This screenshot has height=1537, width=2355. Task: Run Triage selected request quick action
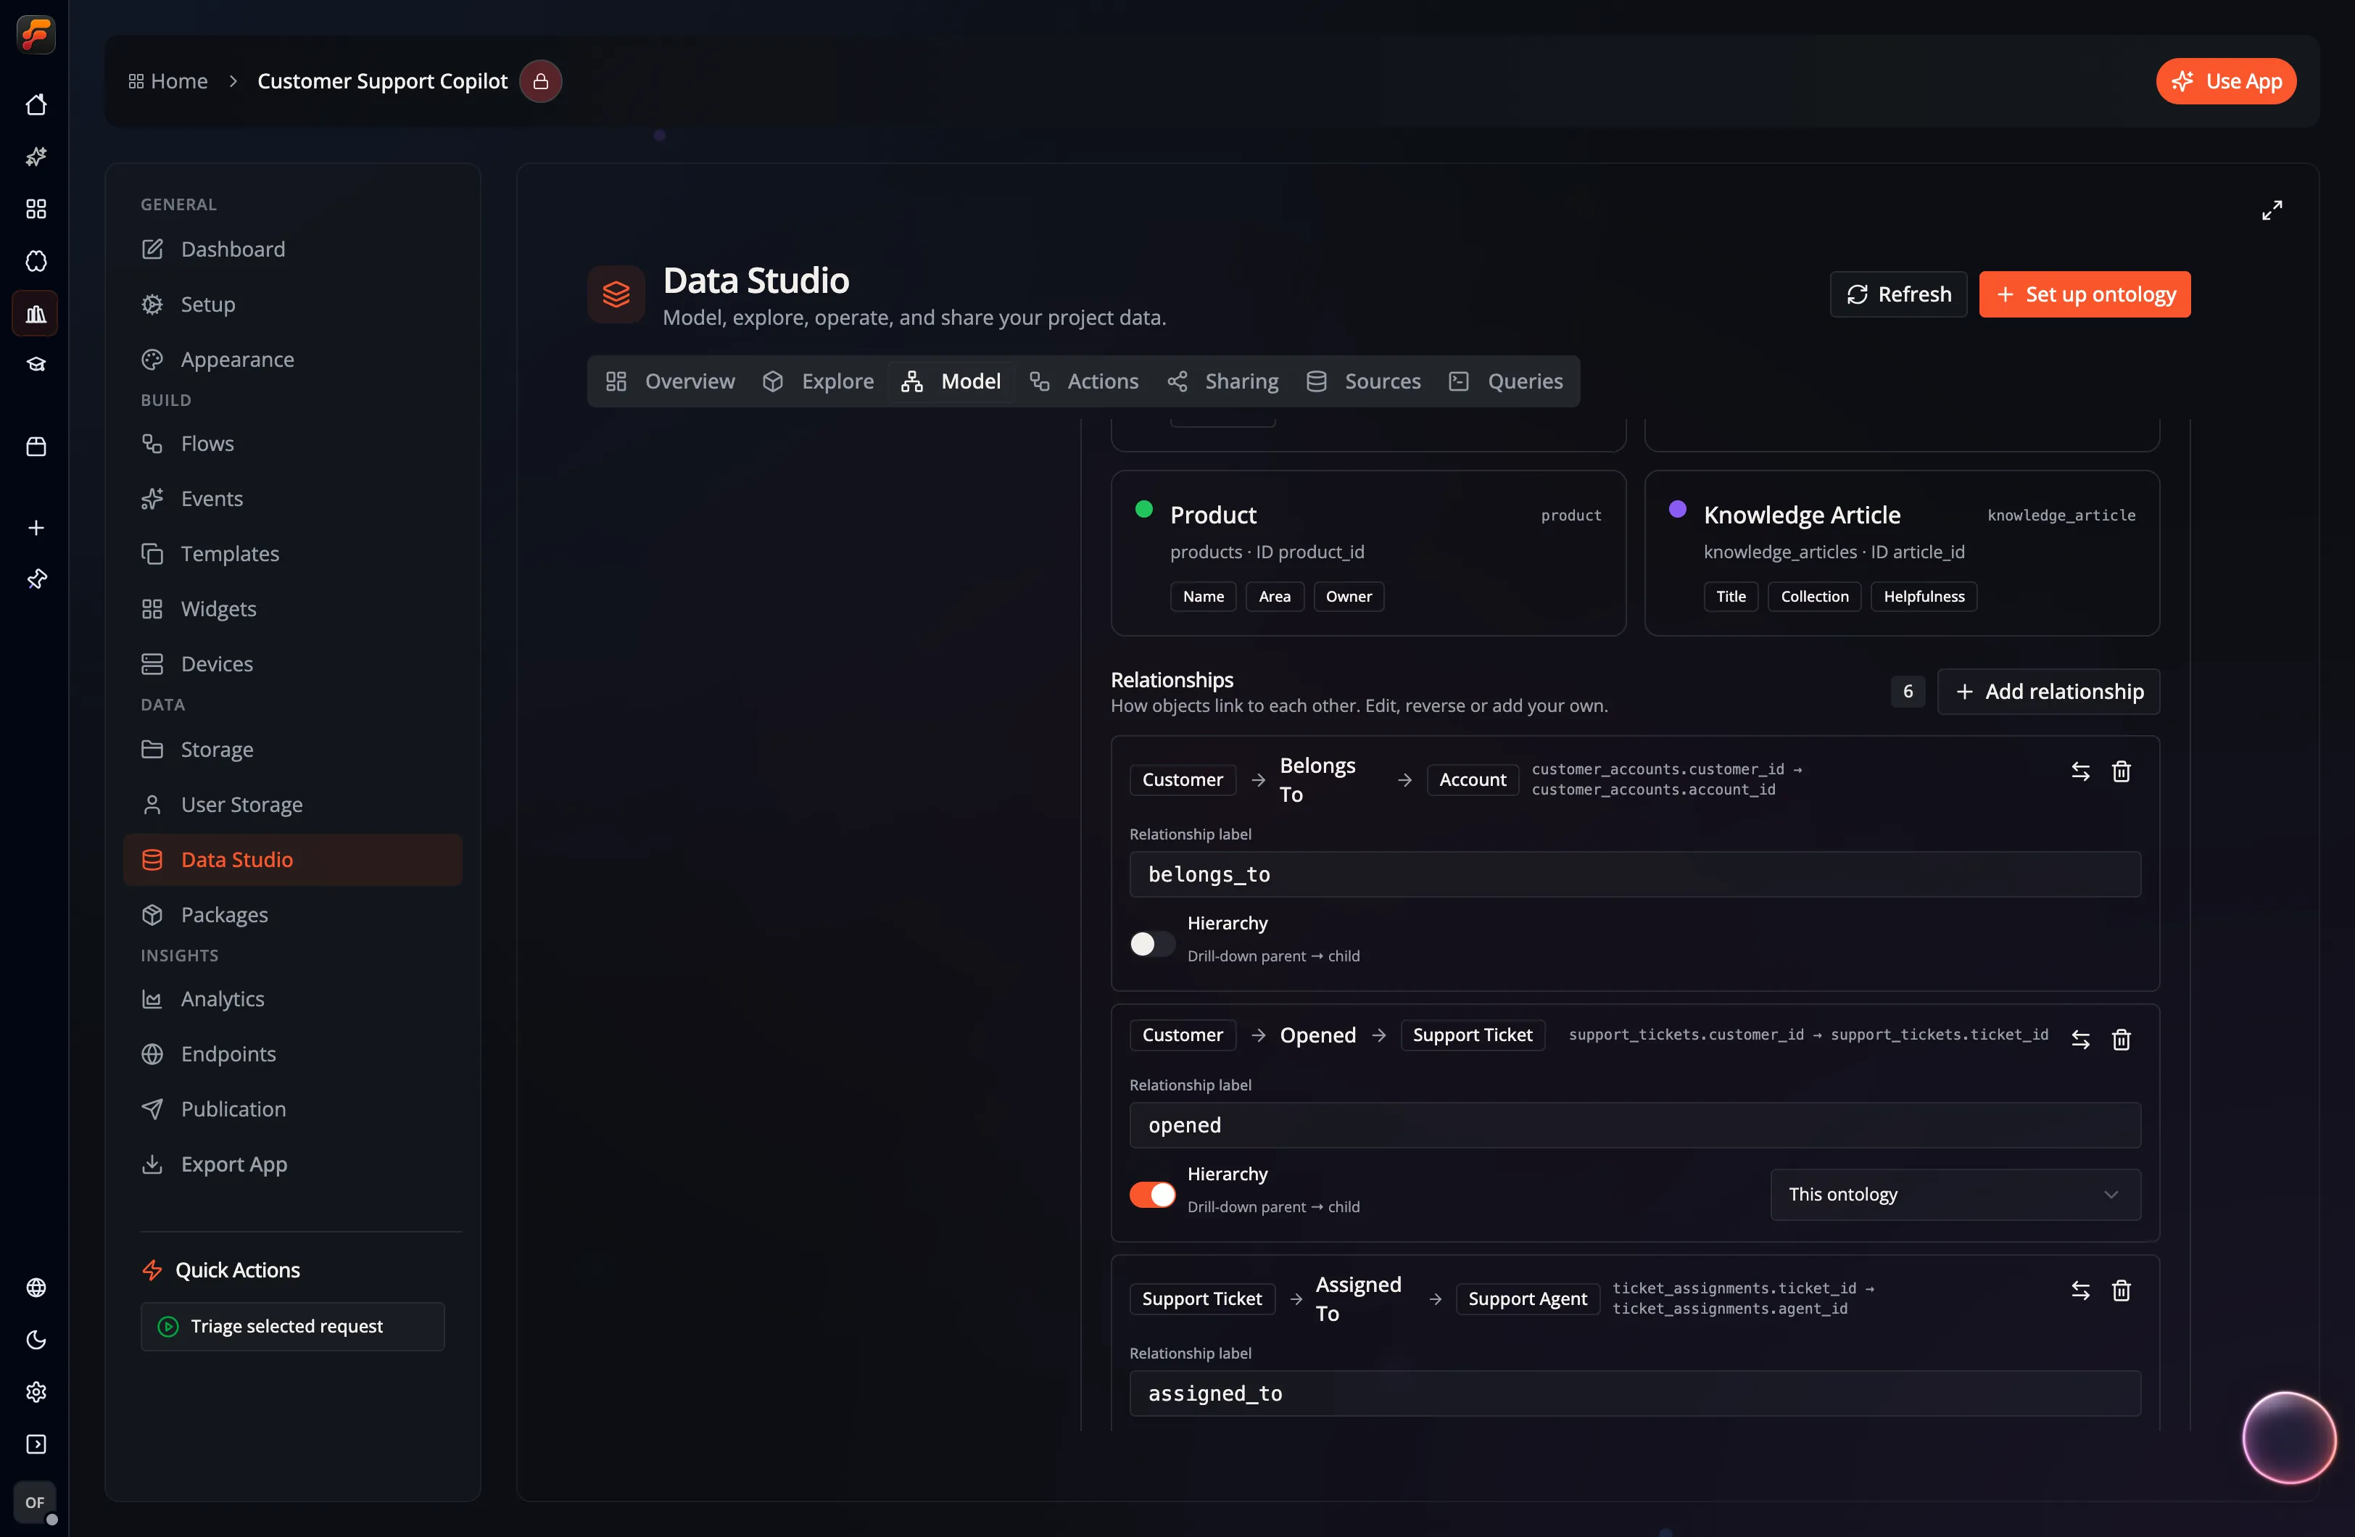click(292, 1326)
